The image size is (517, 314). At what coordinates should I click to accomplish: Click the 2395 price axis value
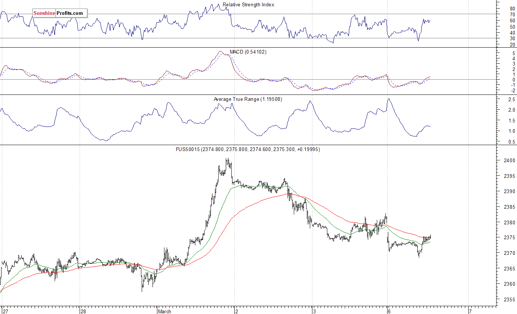tap(510, 176)
